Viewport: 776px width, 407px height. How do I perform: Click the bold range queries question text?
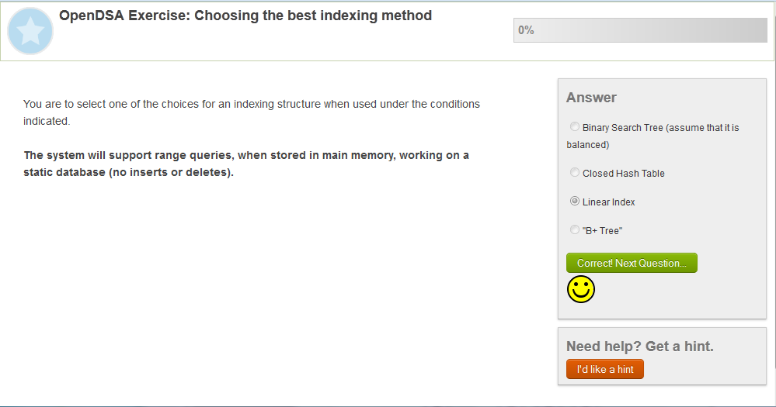pyautogui.click(x=246, y=164)
